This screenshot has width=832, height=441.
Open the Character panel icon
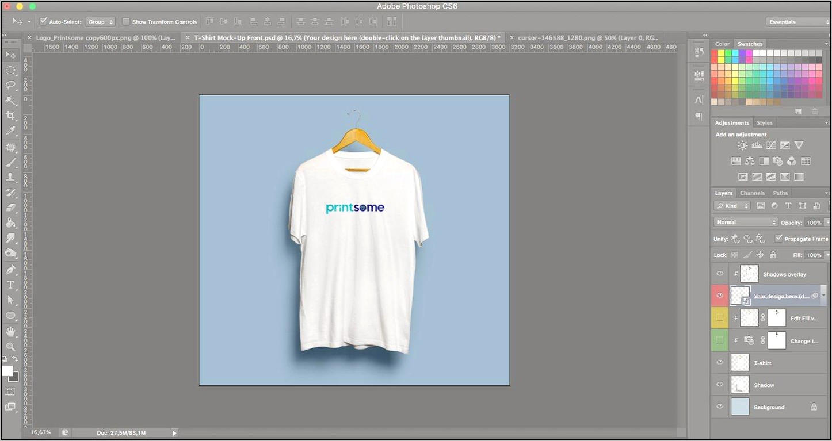(699, 99)
